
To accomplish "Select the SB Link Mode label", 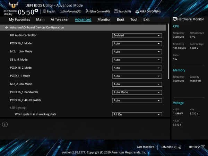I will point(19,60).
